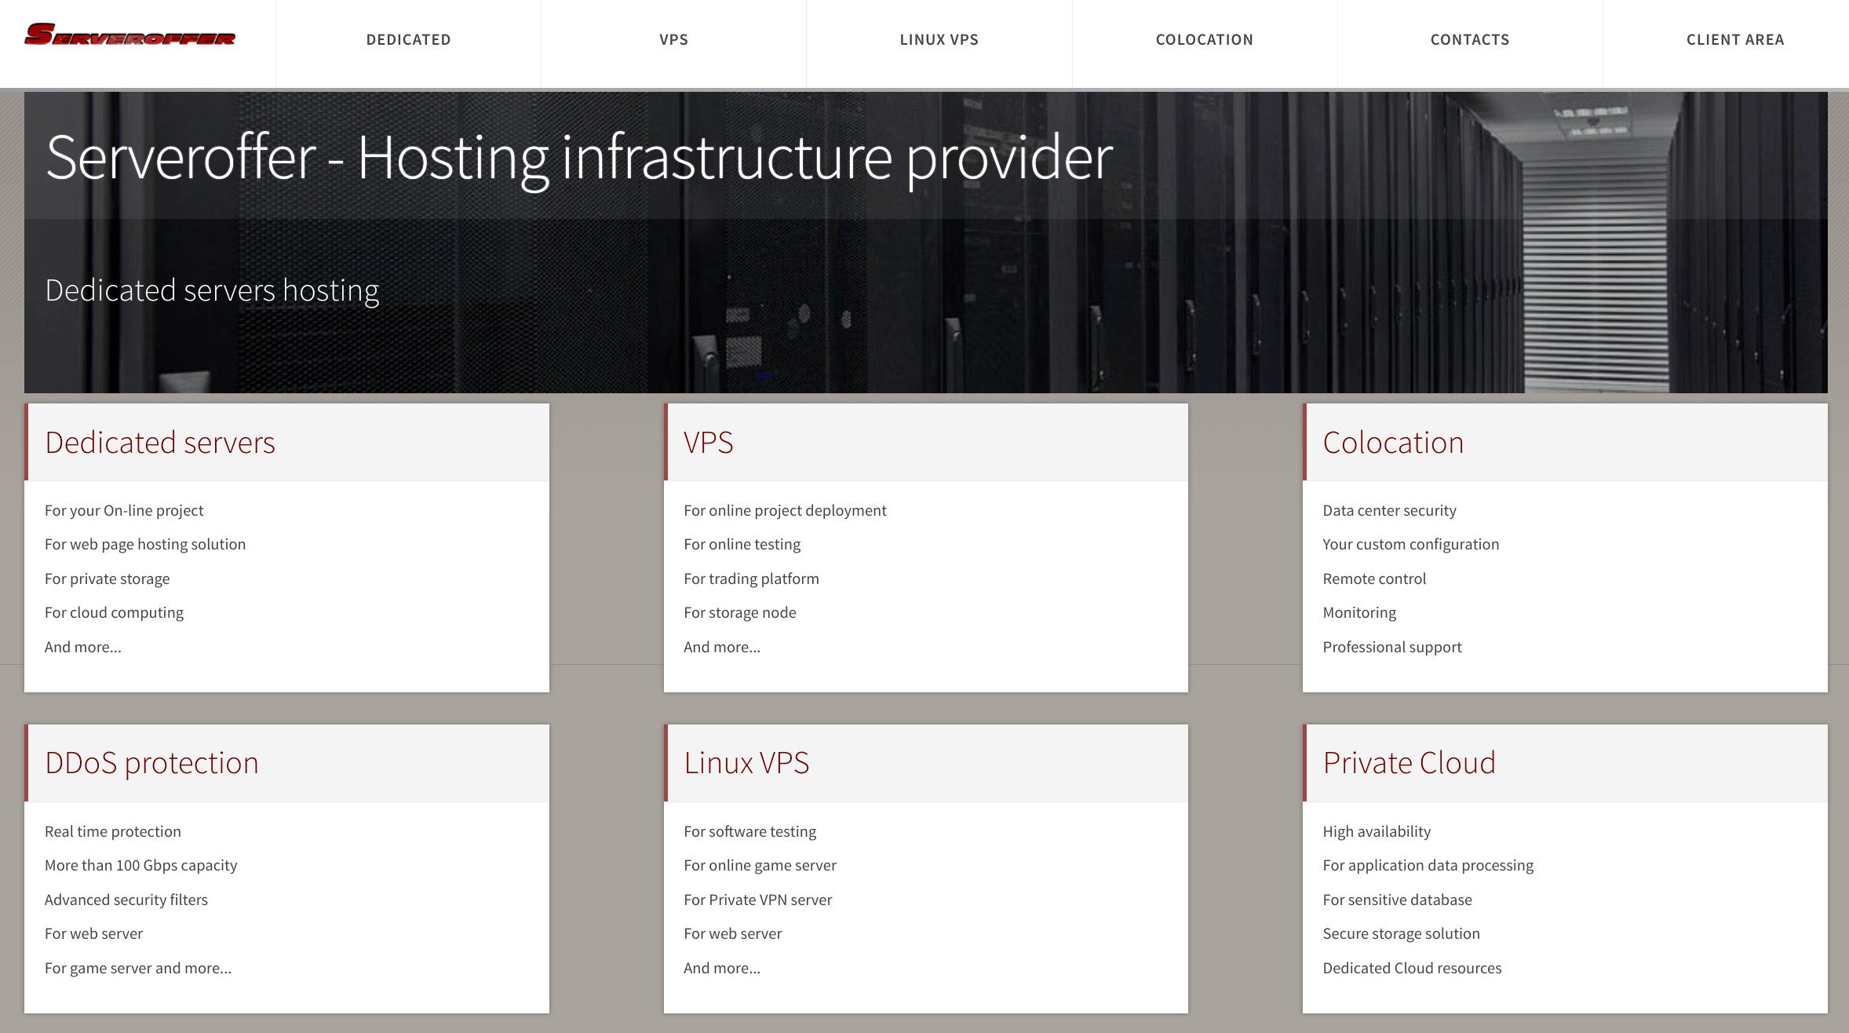Click 'For your On-line project' text
The image size is (1849, 1033).
click(124, 510)
